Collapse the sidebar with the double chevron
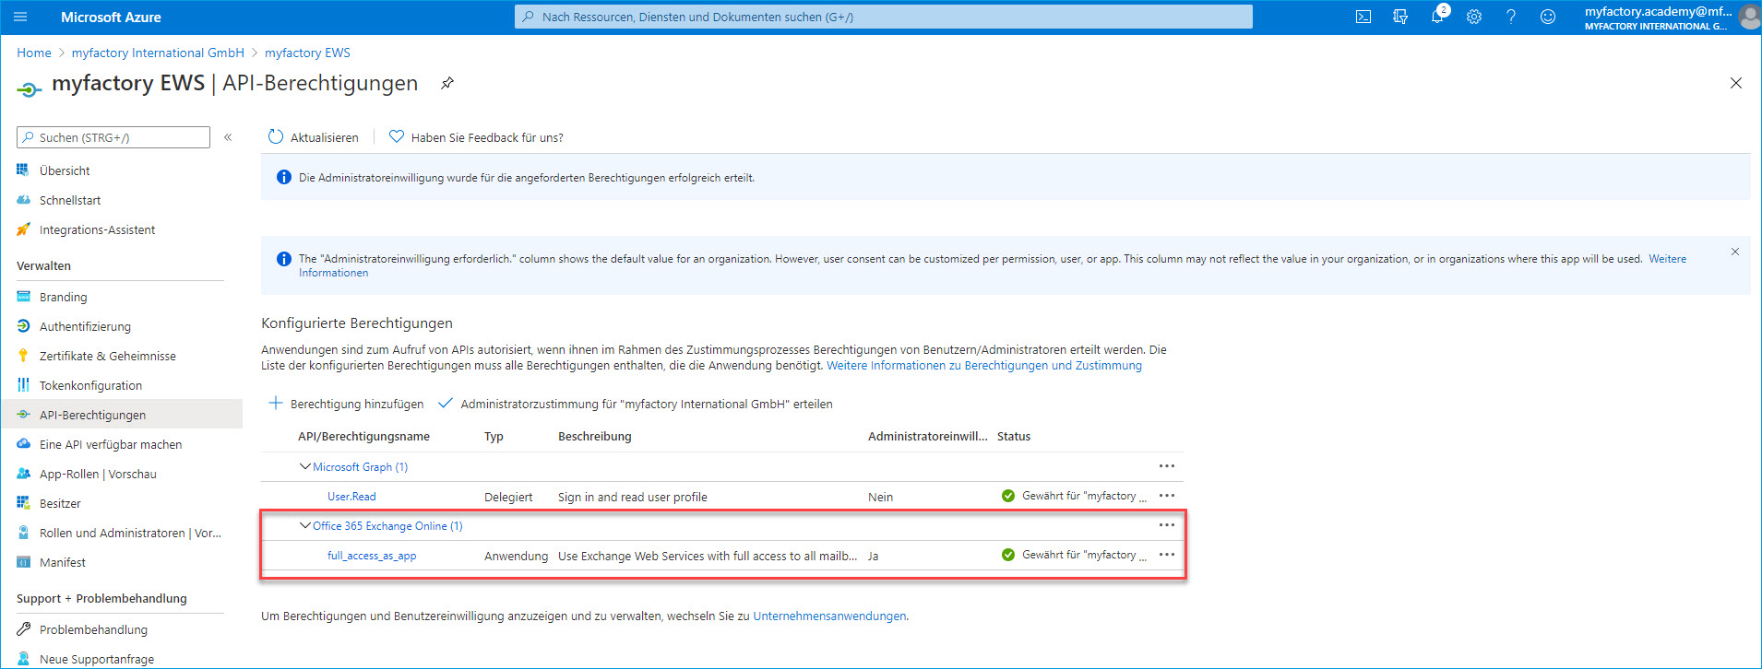The width and height of the screenshot is (1762, 669). click(228, 137)
